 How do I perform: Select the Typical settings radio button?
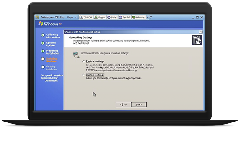pyautogui.click(x=84, y=62)
